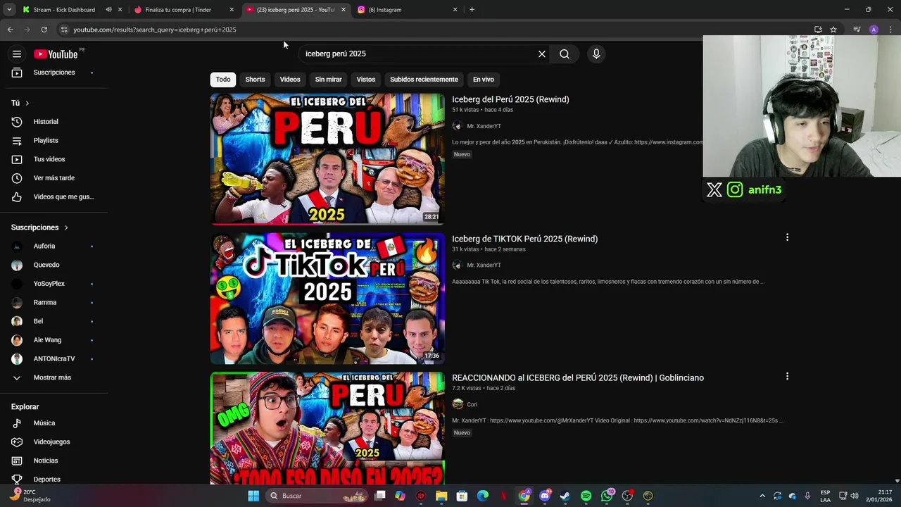Run search with magnifying glass button
Image resolution: width=901 pixels, height=507 pixels.
click(565, 54)
